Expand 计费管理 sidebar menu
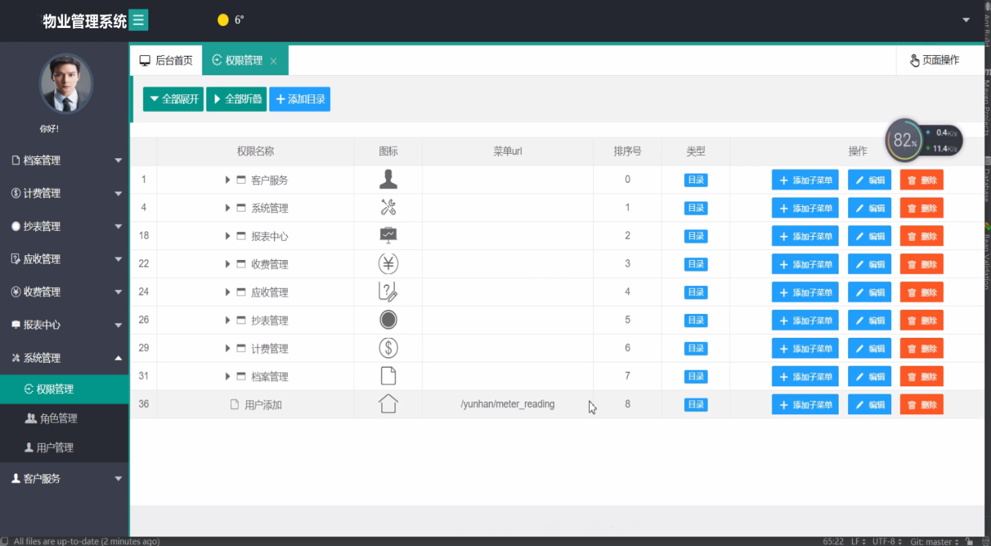 [x=64, y=193]
